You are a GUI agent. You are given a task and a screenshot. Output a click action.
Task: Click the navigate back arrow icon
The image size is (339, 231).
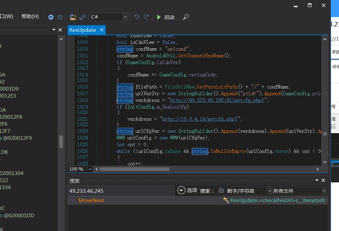pos(51,17)
